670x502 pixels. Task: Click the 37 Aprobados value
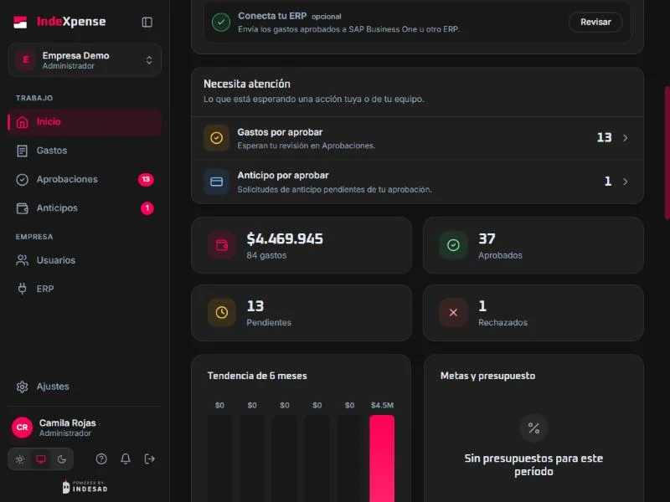[x=487, y=239]
